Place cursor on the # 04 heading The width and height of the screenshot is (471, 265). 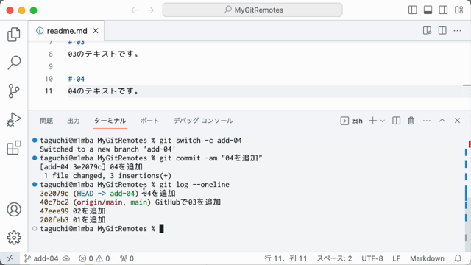(77, 79)
